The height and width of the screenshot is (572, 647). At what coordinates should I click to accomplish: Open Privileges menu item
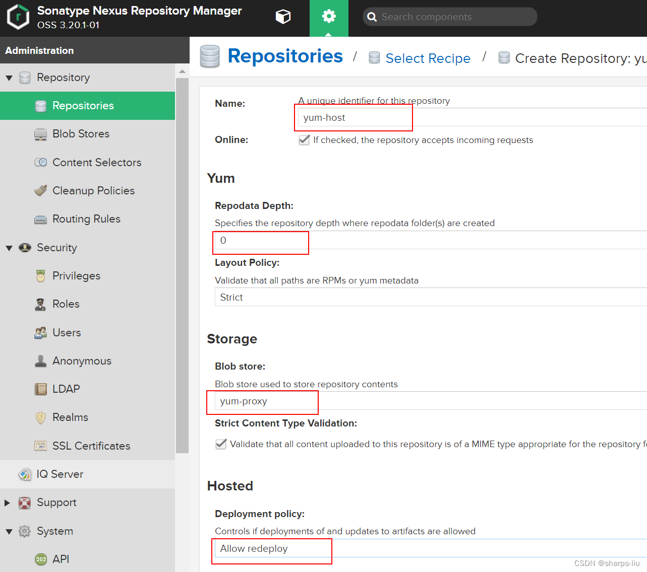88,276
